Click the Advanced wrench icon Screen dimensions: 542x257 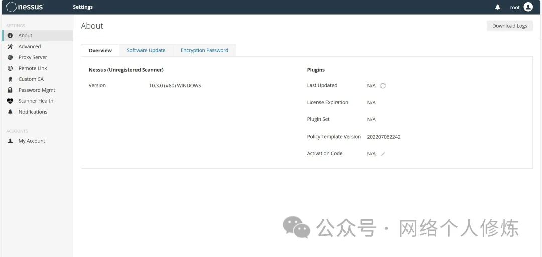point(10,46)
